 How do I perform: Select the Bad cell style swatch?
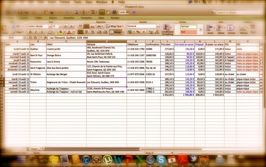tap(189, 32)
